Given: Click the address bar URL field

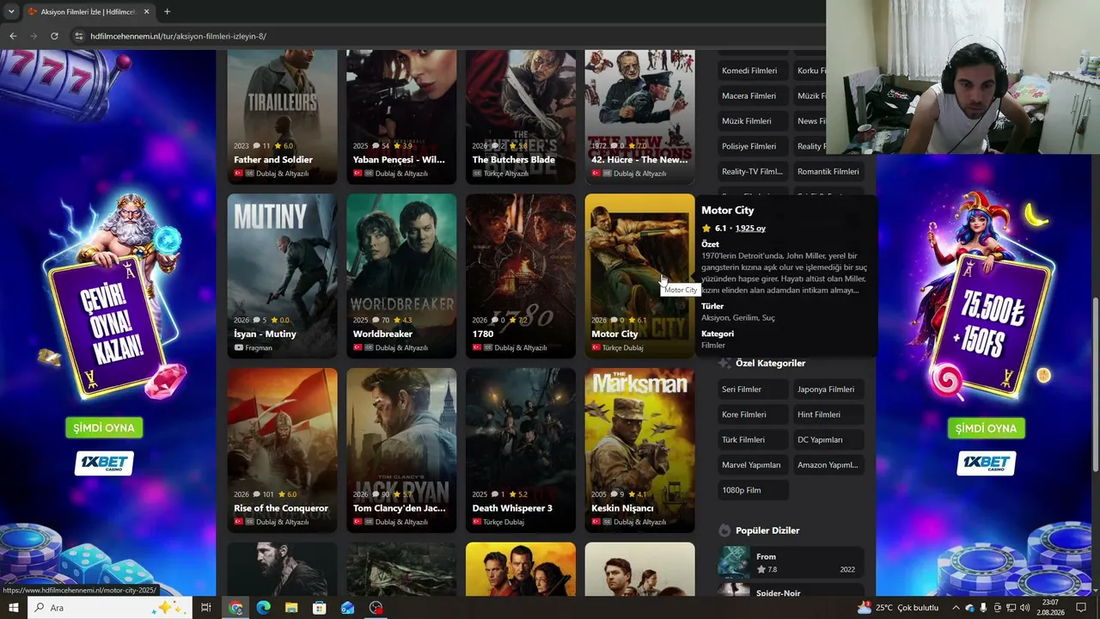Looking at the screenshot, I should [447, 36].
